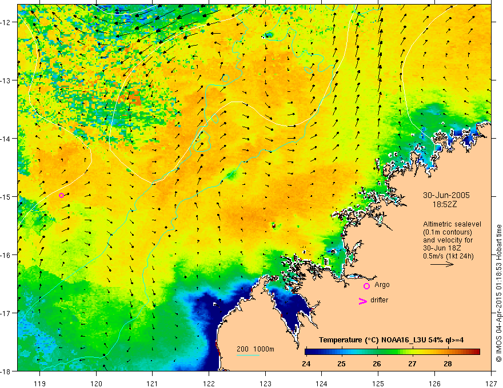Click the longitude axis label '124'
This screenshot has height=388, width=503.
pyautogui.click(x=322, y=383)
